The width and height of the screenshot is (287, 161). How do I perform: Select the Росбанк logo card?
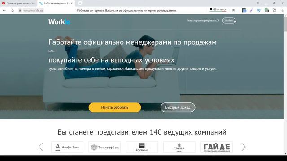(142, 147)
